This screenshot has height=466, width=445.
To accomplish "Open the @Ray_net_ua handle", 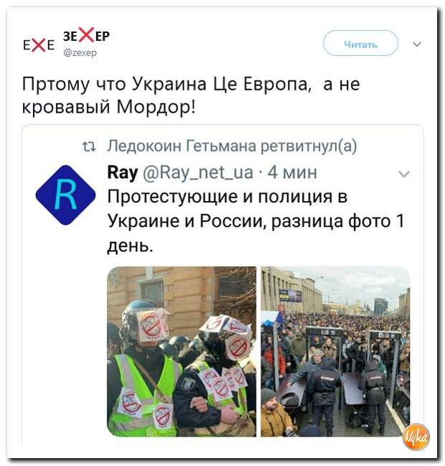I will (198, 172).
